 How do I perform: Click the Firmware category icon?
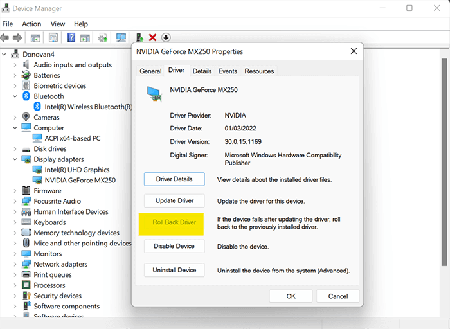point(26,190)
